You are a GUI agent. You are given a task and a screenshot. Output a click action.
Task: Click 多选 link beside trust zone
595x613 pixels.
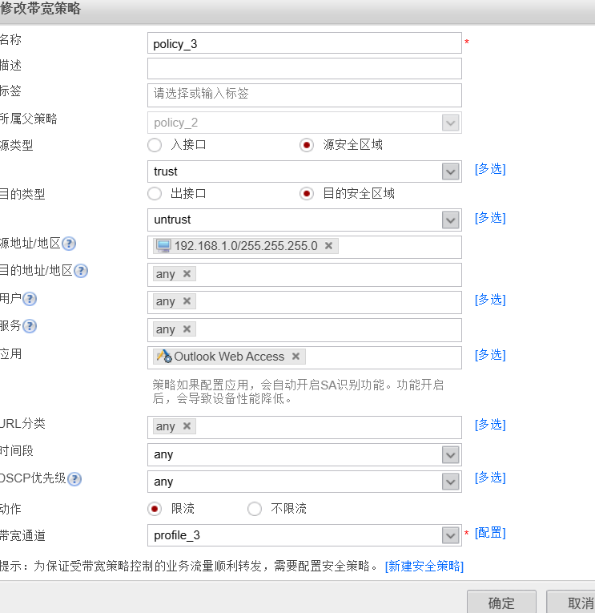click(x=490, y=169)
